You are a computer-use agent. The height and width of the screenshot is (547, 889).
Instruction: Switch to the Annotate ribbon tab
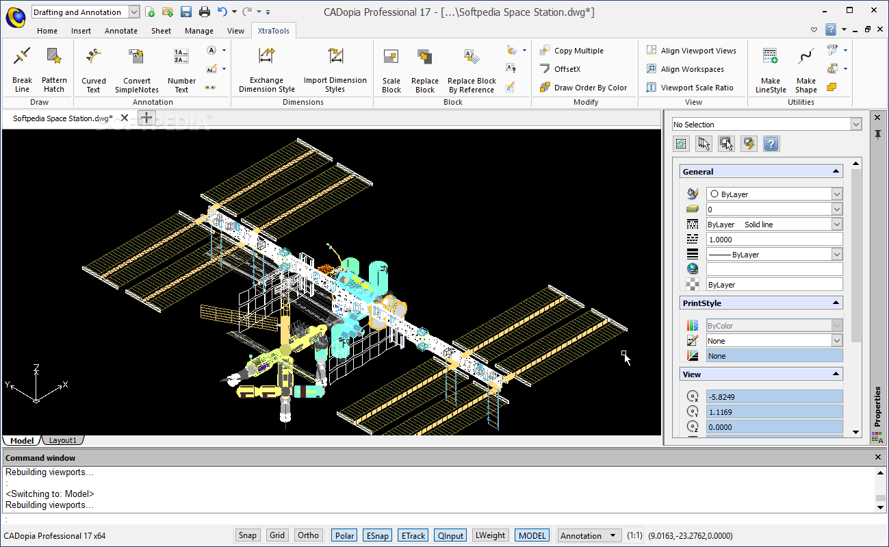pyautogui.click(x=121, y=31)
